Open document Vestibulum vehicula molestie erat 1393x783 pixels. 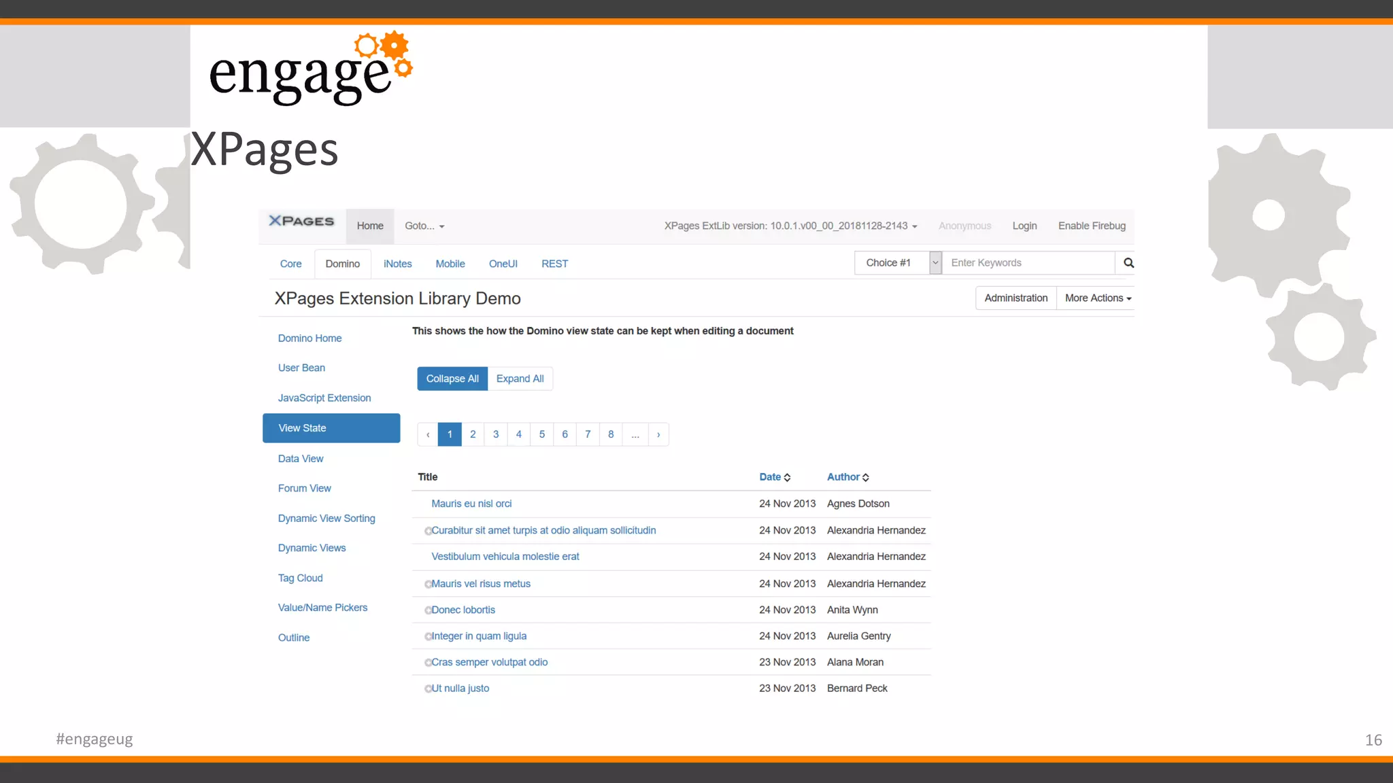pos(505,557)
